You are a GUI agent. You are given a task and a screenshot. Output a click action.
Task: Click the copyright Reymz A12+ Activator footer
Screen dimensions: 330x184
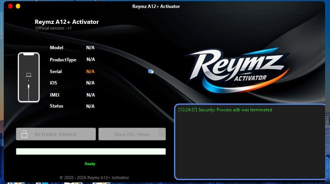tap(94, 178)
